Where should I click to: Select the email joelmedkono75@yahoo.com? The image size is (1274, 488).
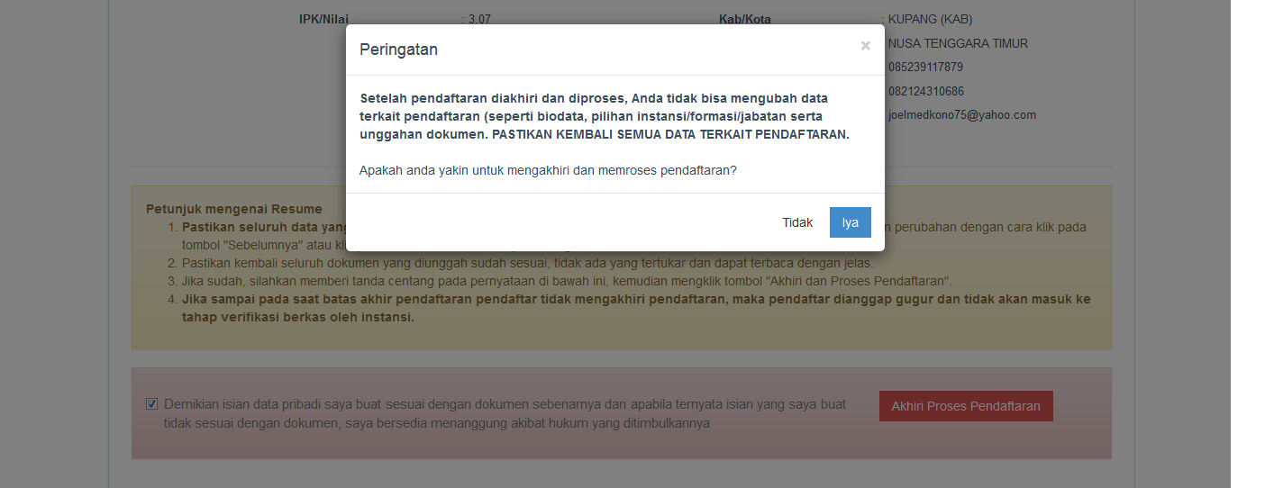[x=961, y=115]
